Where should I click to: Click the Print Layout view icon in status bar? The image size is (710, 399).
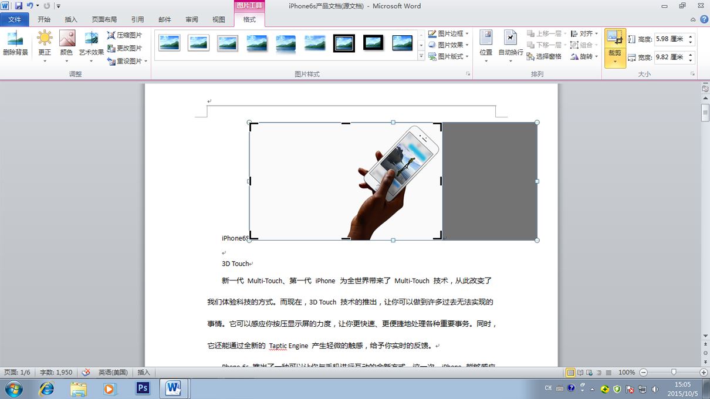(570, 373)
